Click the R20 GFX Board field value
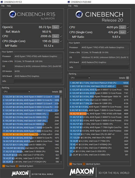 coord(105,62)
